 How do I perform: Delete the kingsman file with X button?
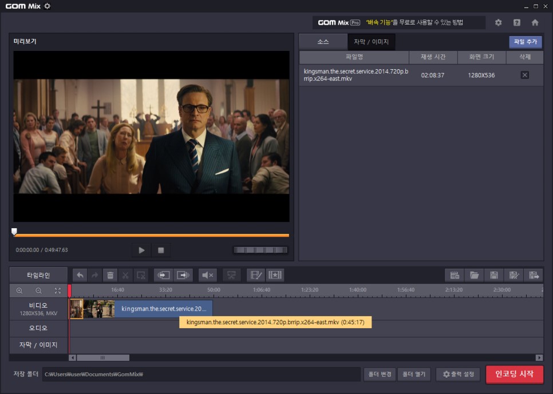tap(525, 75)
